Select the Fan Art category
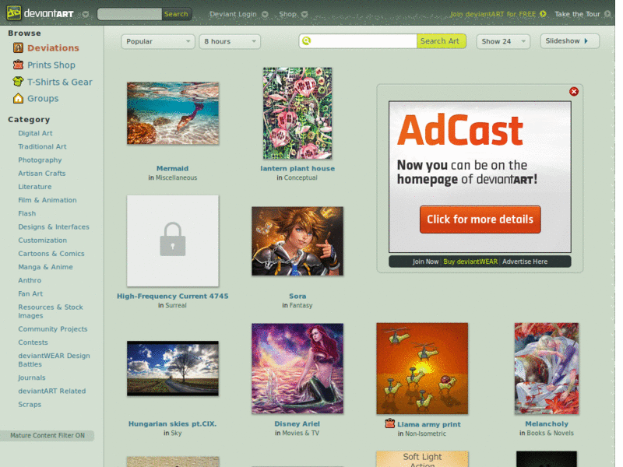The height and width of the screenshot is (467, 623). [30, 293]
